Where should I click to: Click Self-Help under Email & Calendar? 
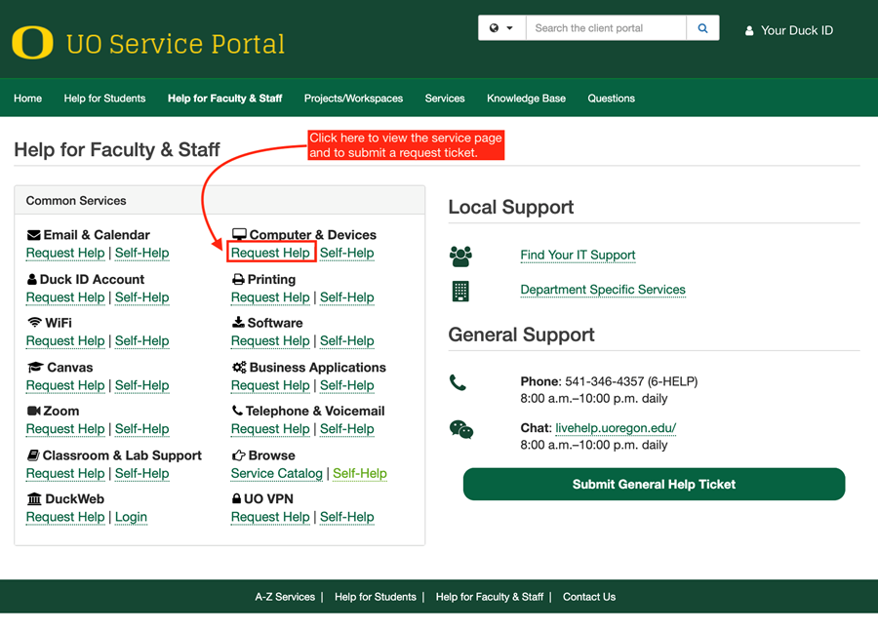(x=142, y=253)
